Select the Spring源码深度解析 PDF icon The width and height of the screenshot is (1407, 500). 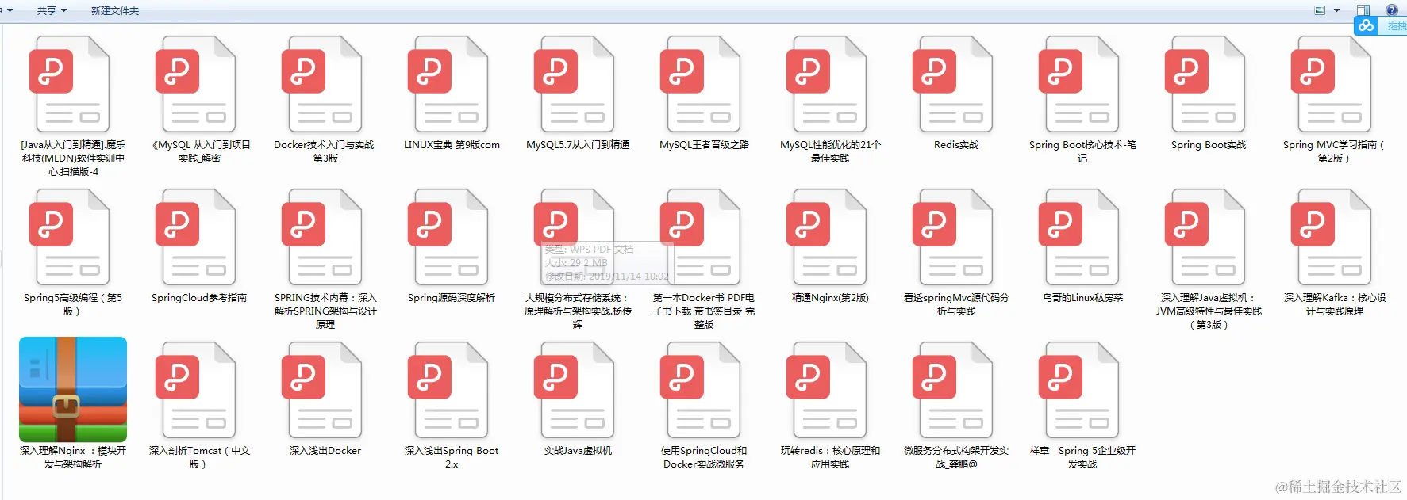click(x=448, y=237)
